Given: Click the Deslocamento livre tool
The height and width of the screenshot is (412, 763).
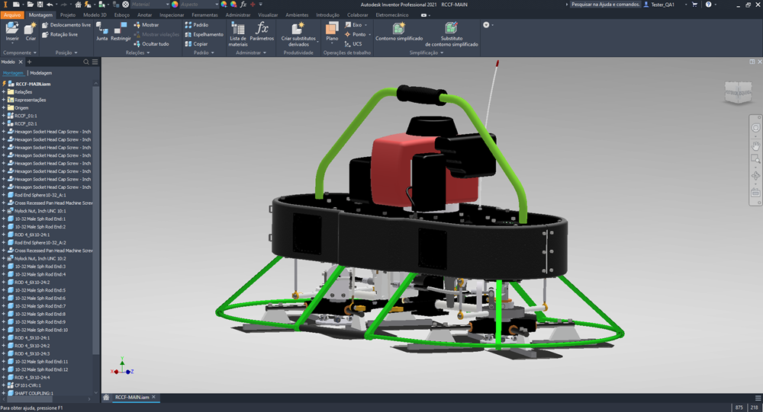Looking at the screenshot, I should tap(66, 25).
